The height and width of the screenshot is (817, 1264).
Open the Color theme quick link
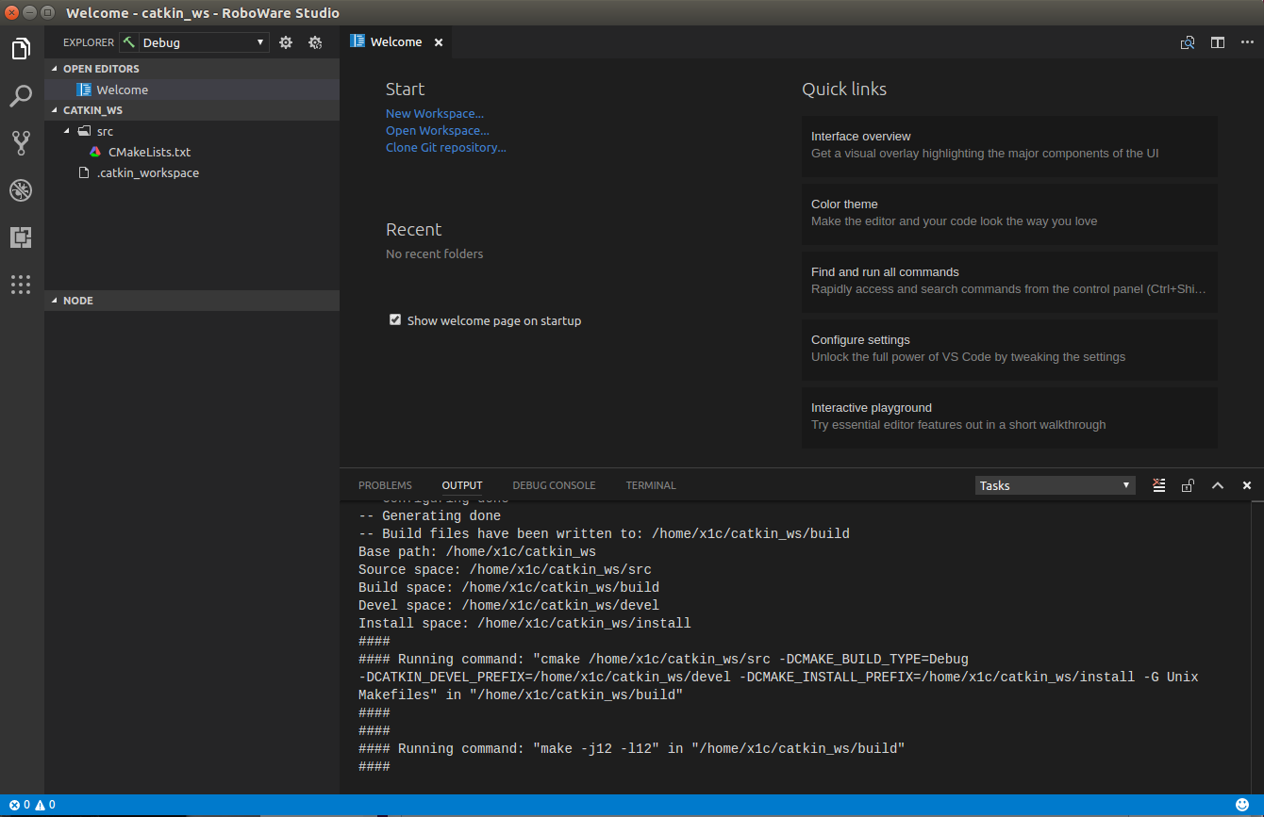point(1008,213)
